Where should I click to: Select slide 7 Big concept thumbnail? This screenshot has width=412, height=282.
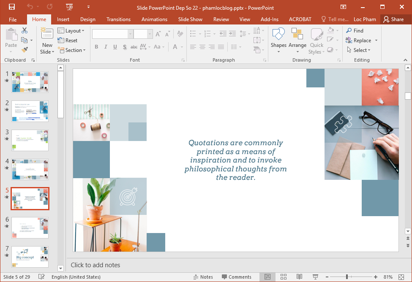30,257
